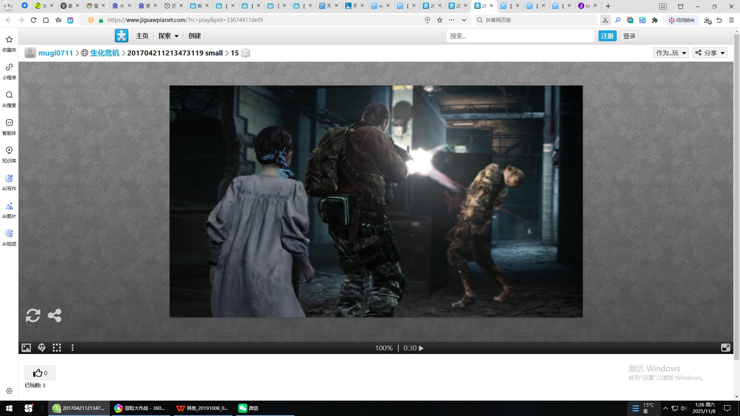
Task: Click the blue 注册 button
Action: 607,36
